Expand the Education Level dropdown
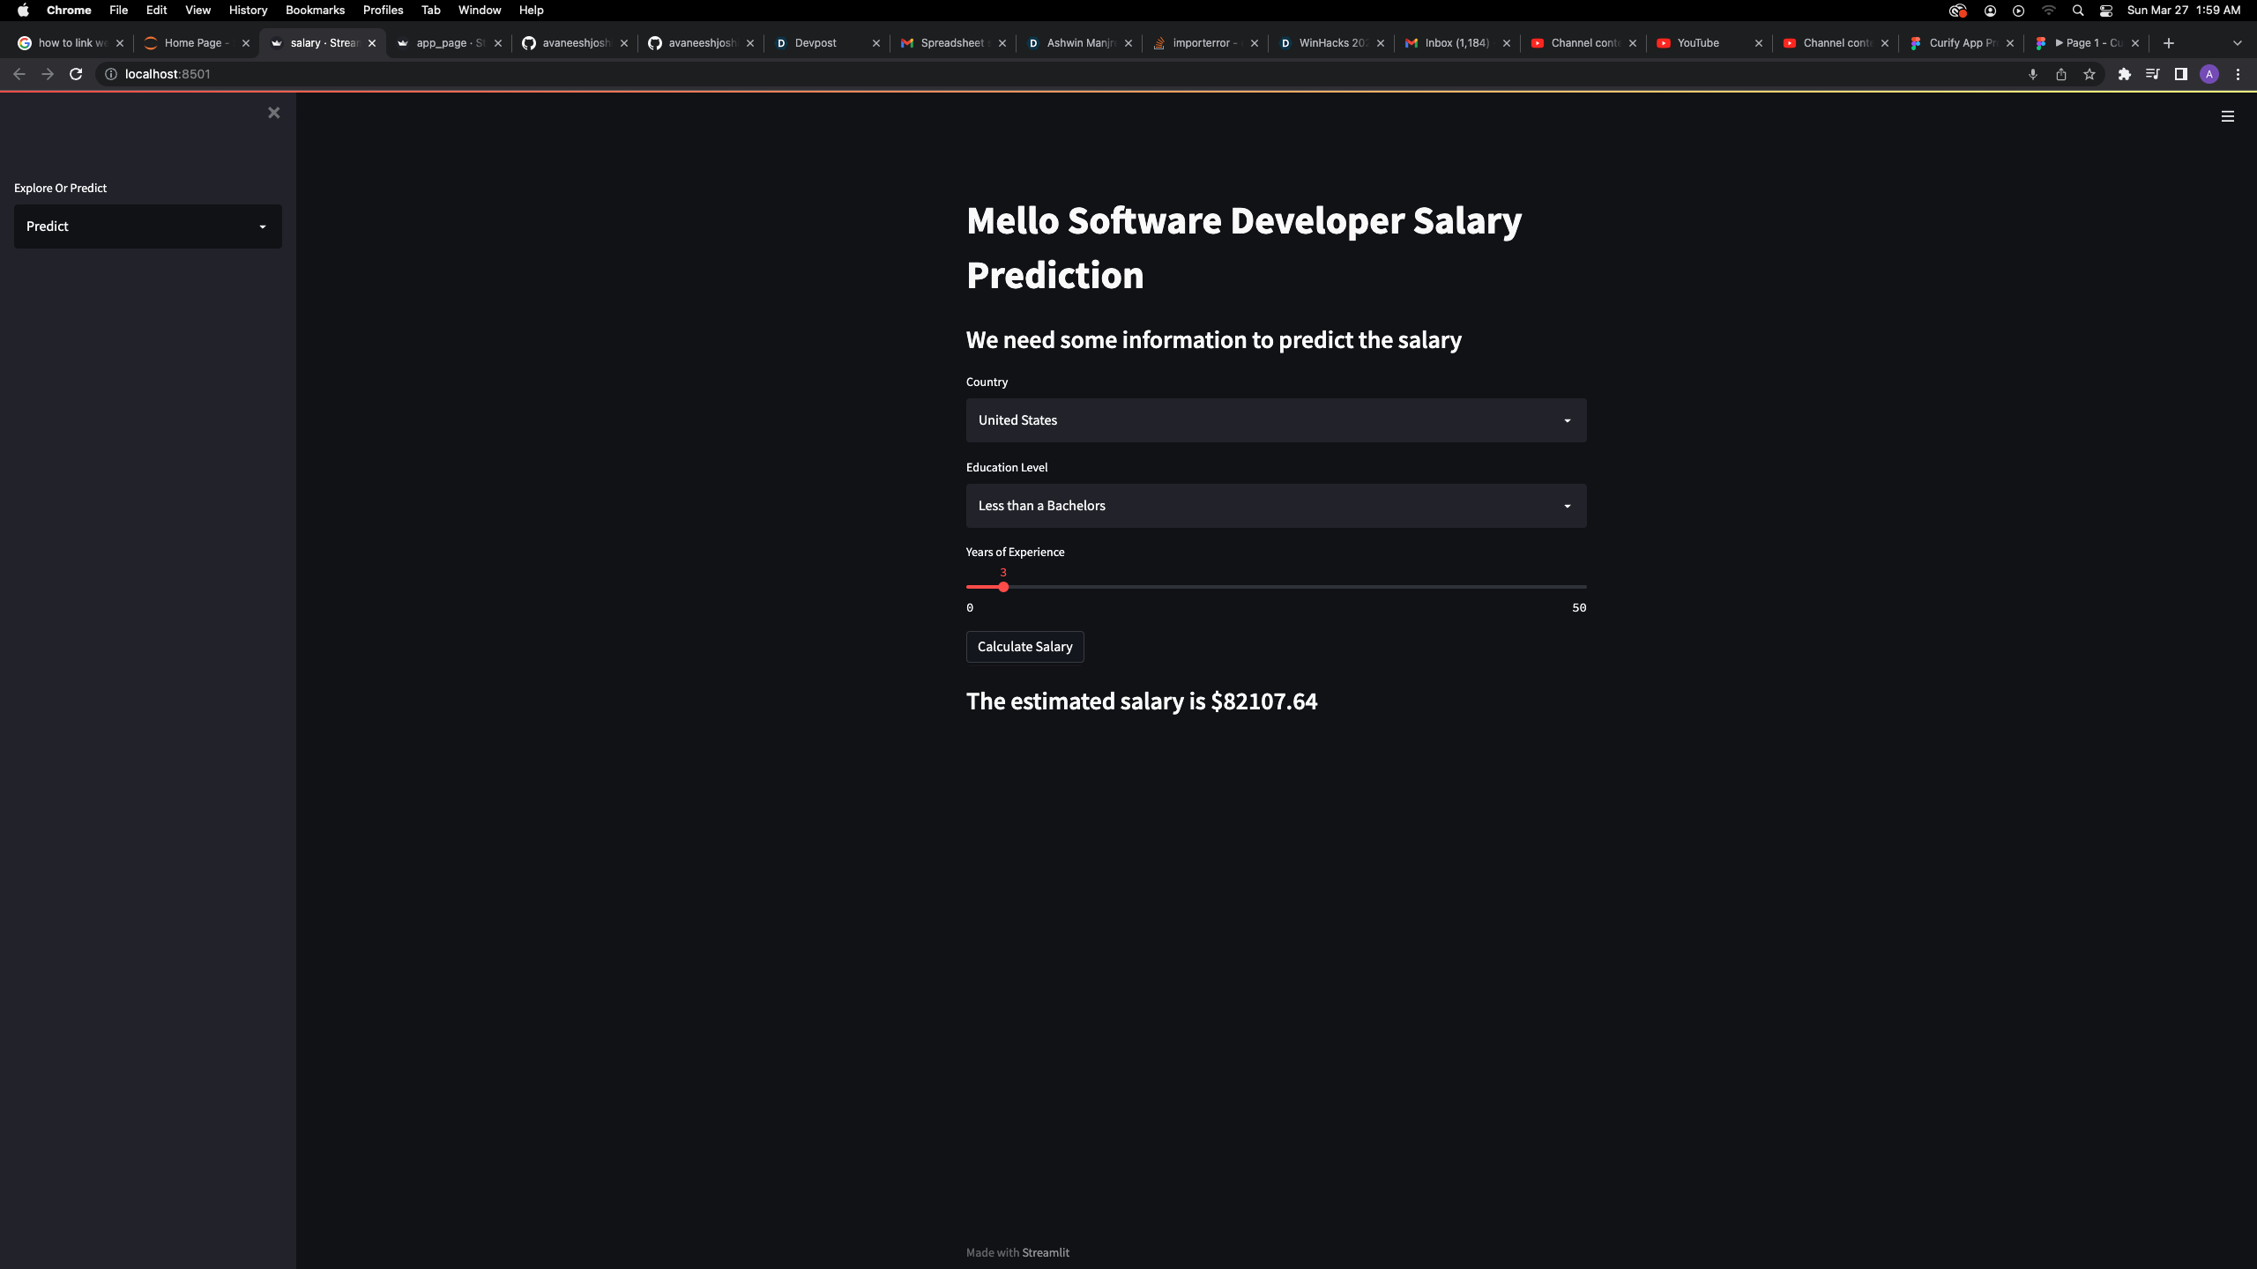The image size is (2257, 1269). tap(1276, 506)
